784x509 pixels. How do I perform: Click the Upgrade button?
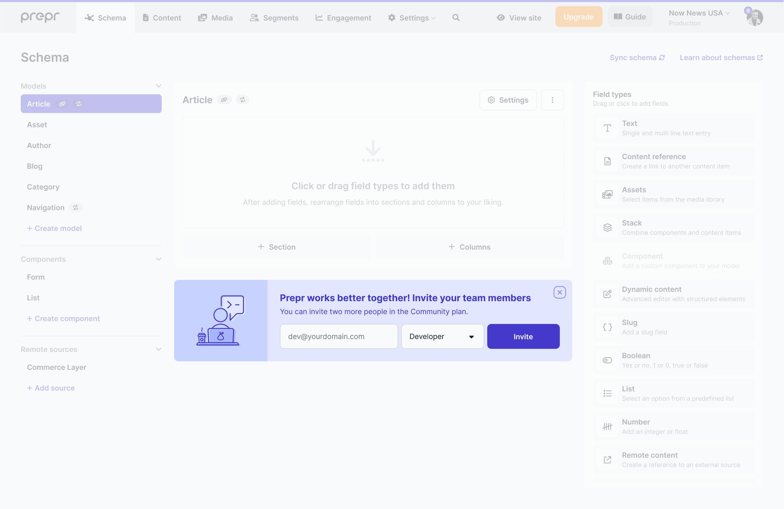[x=579, y=17]
